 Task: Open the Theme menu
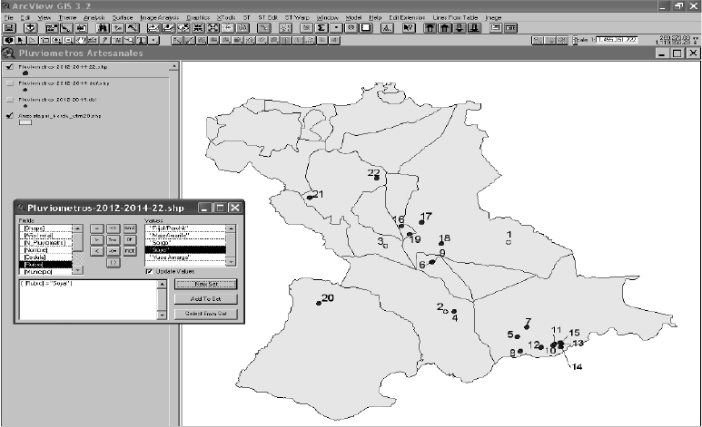[68, 18]
